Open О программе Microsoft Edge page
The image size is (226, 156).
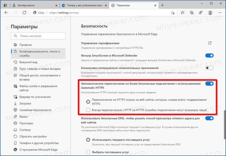(x=38, y=150)
